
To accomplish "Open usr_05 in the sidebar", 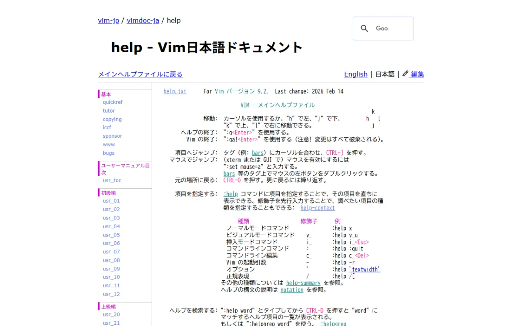I will coord(111,235).
